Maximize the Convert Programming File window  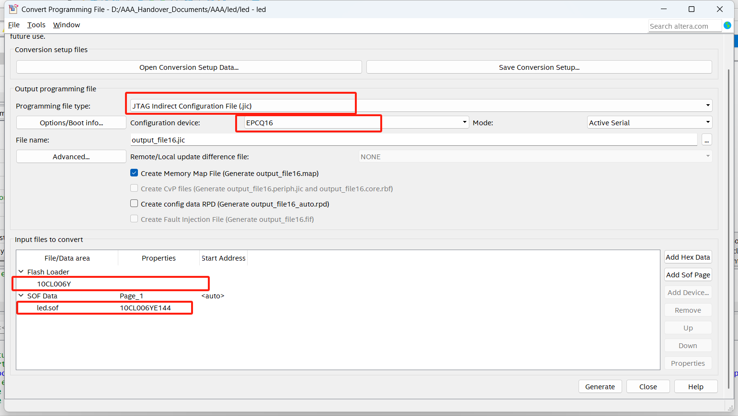click(692, 9)
